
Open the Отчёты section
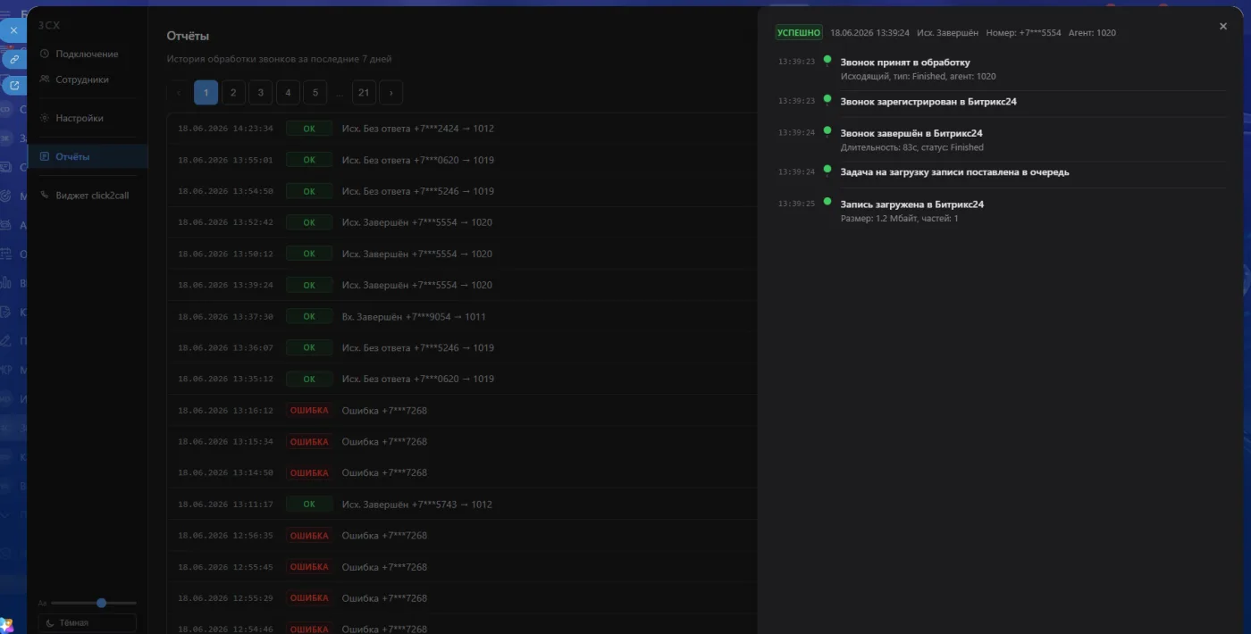pos(88,156)
